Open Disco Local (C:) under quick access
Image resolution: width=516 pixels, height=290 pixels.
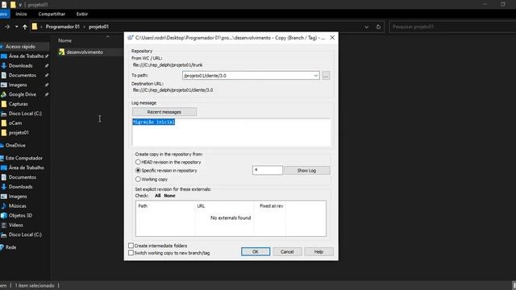[25, 114]
